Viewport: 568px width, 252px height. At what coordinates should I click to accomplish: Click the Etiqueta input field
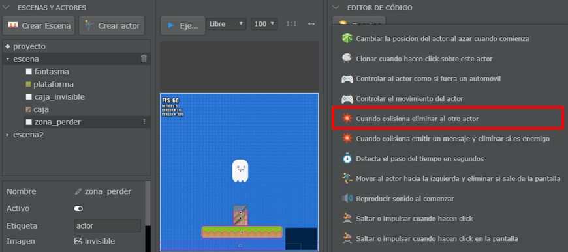pos(108,225)
